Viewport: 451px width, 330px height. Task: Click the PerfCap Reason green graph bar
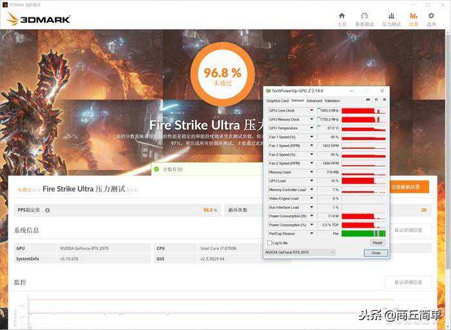(363, 233)
